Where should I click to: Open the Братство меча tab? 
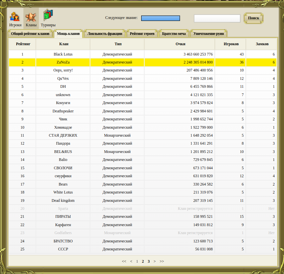(x=174, y=34)
